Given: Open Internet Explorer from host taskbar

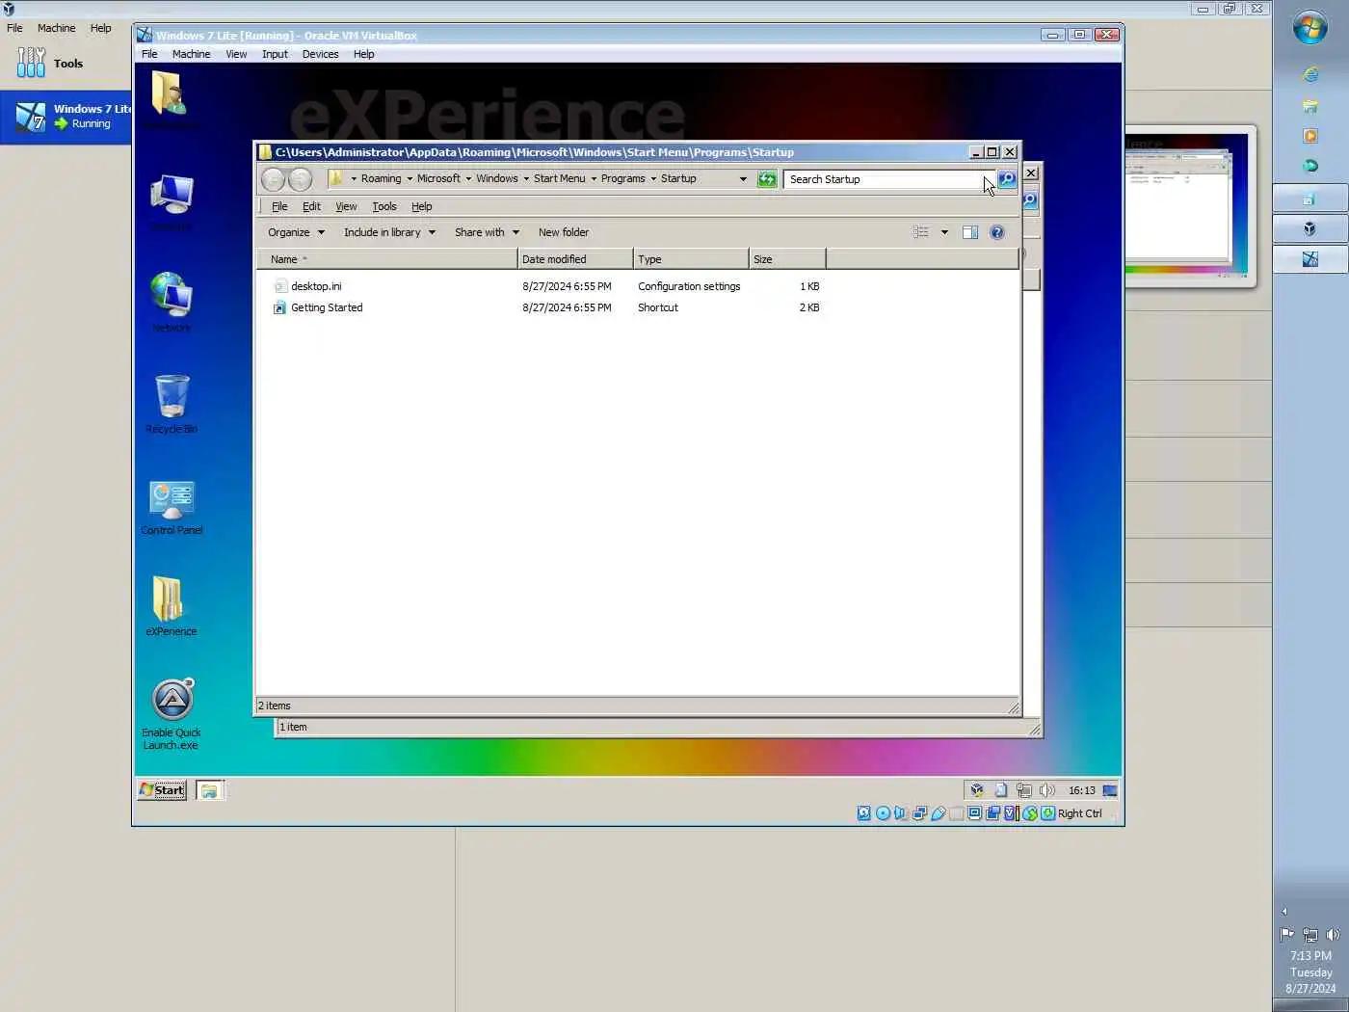Looking at the screenshot, I should pos(1310,75).
